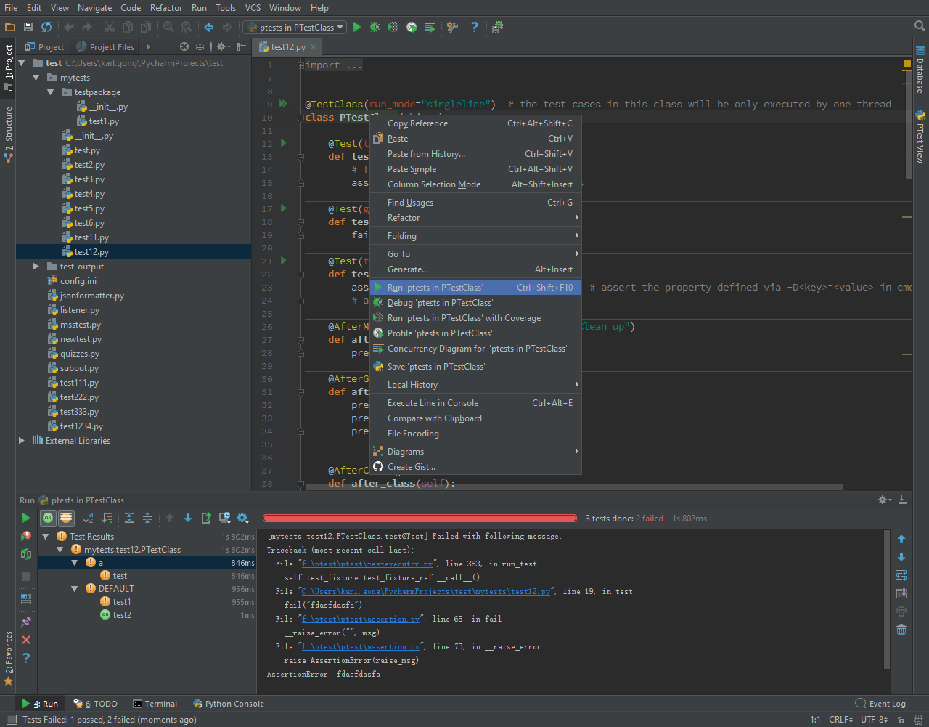Open run configuration dropdown 'ptests in PTestClass'
929x727 pixels.
295,27
